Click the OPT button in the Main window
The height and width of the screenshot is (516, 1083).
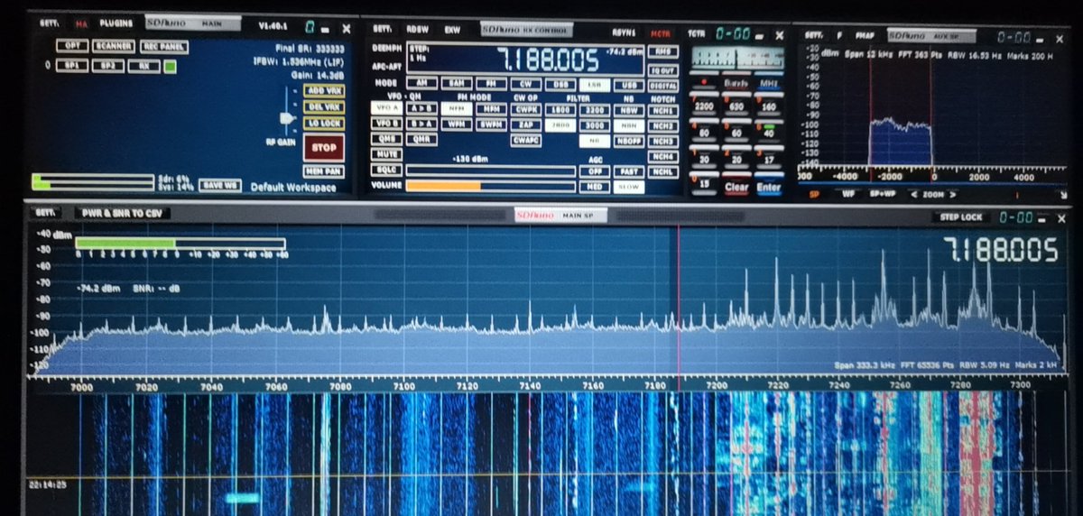(72, 46)
